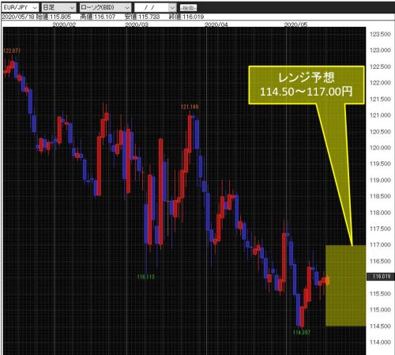Click the 116.113 low price label

click(145, 277)
